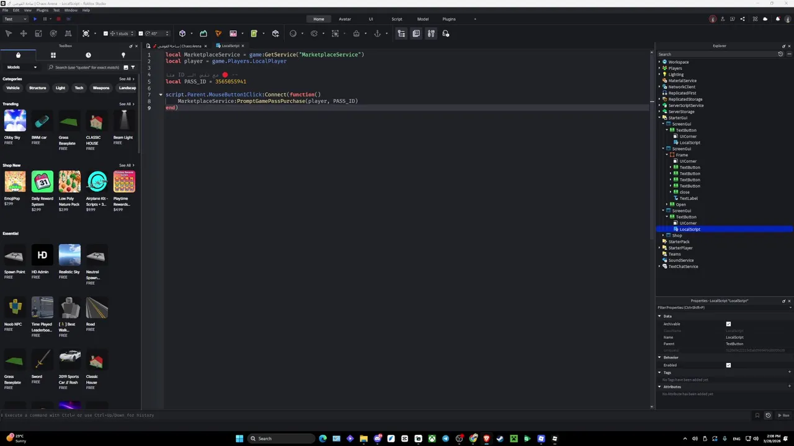The image size is (794, 446).
Task: Expand the StarterPlayer tree node
Action: (x=659, y=248)
